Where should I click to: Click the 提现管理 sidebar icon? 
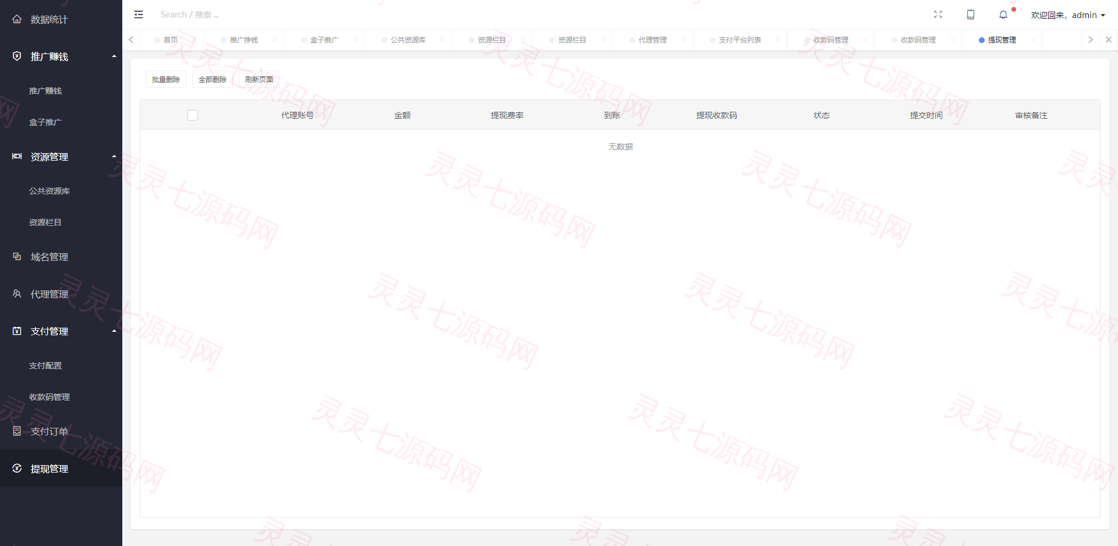pos(17,469)
